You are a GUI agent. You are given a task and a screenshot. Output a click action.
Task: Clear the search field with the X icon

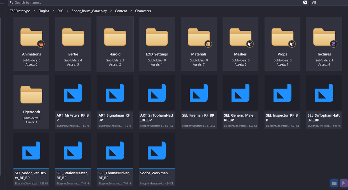pyautogui.click(x=305, y=2)
